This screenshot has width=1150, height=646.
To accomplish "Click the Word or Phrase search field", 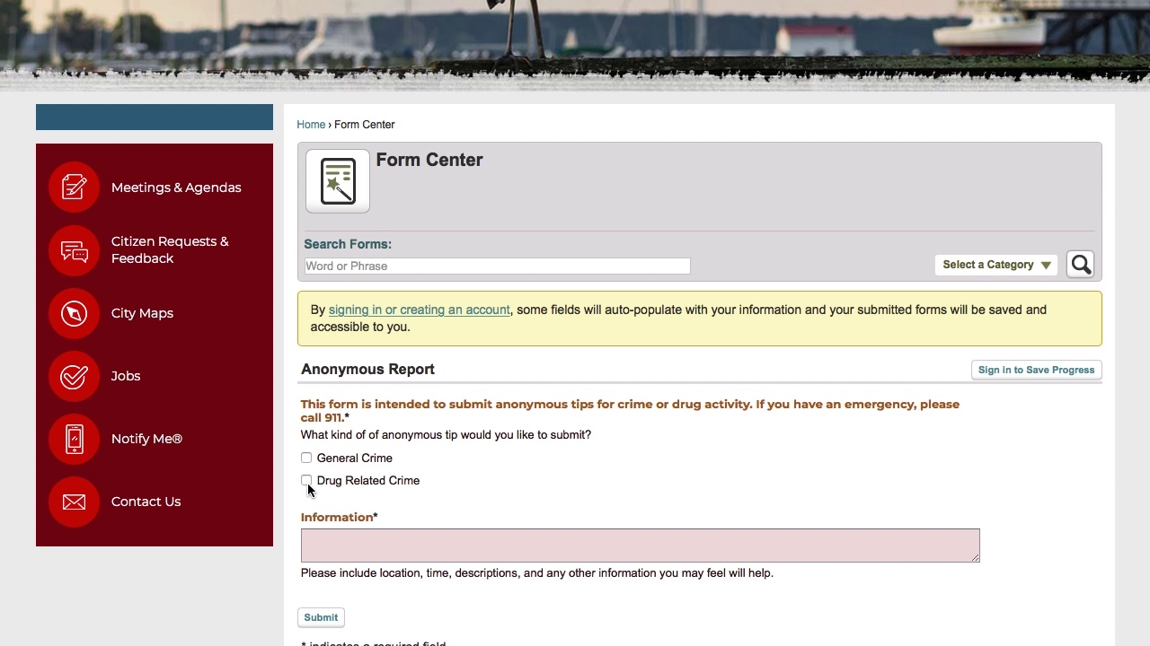I will (x=497, y=266).
